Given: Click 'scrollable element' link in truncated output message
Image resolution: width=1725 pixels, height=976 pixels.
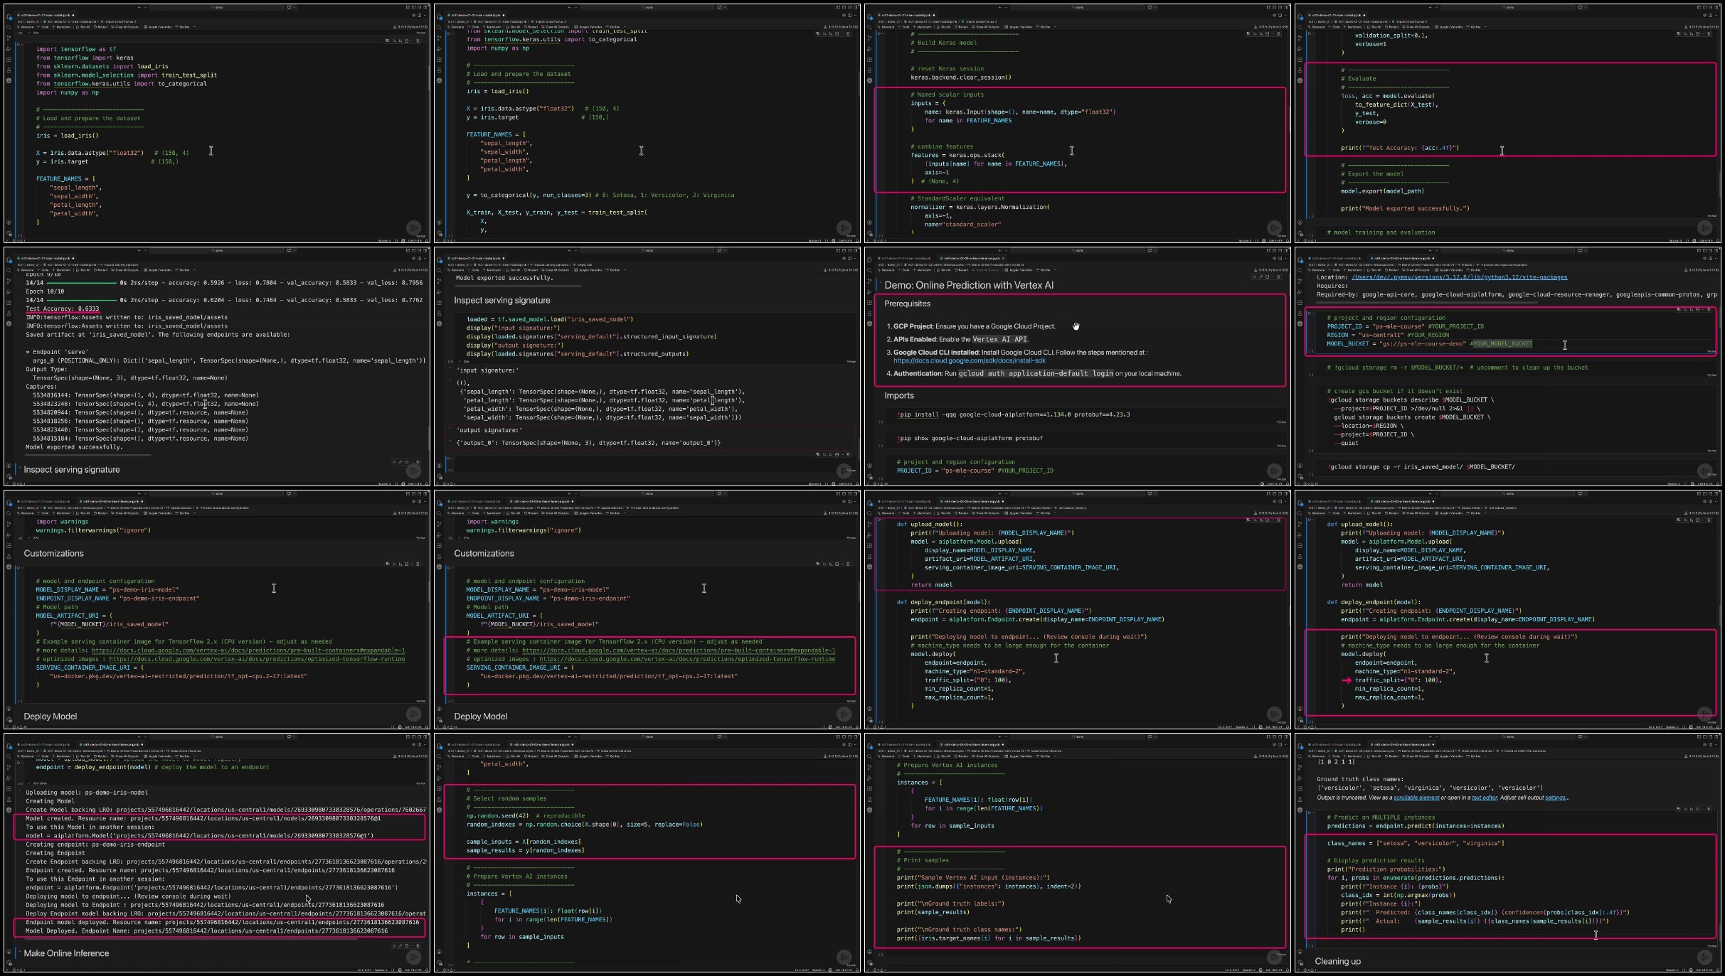Looking at the screenshot, I should click(1416, 798).
